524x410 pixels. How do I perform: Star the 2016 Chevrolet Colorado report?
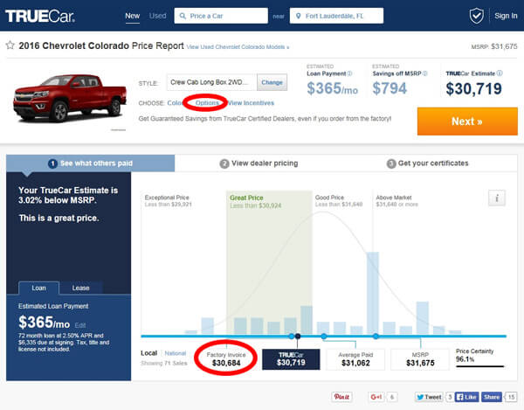coord(10,45)
